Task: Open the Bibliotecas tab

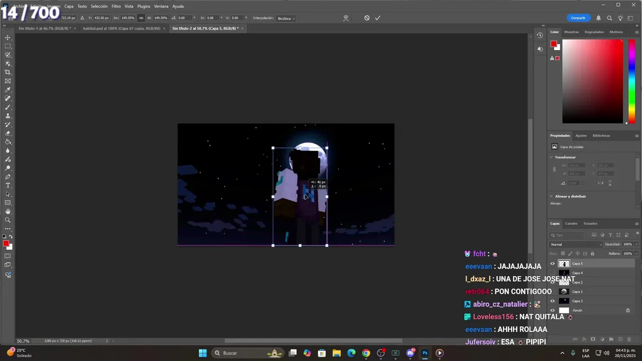Action: (x=601, y=135)
